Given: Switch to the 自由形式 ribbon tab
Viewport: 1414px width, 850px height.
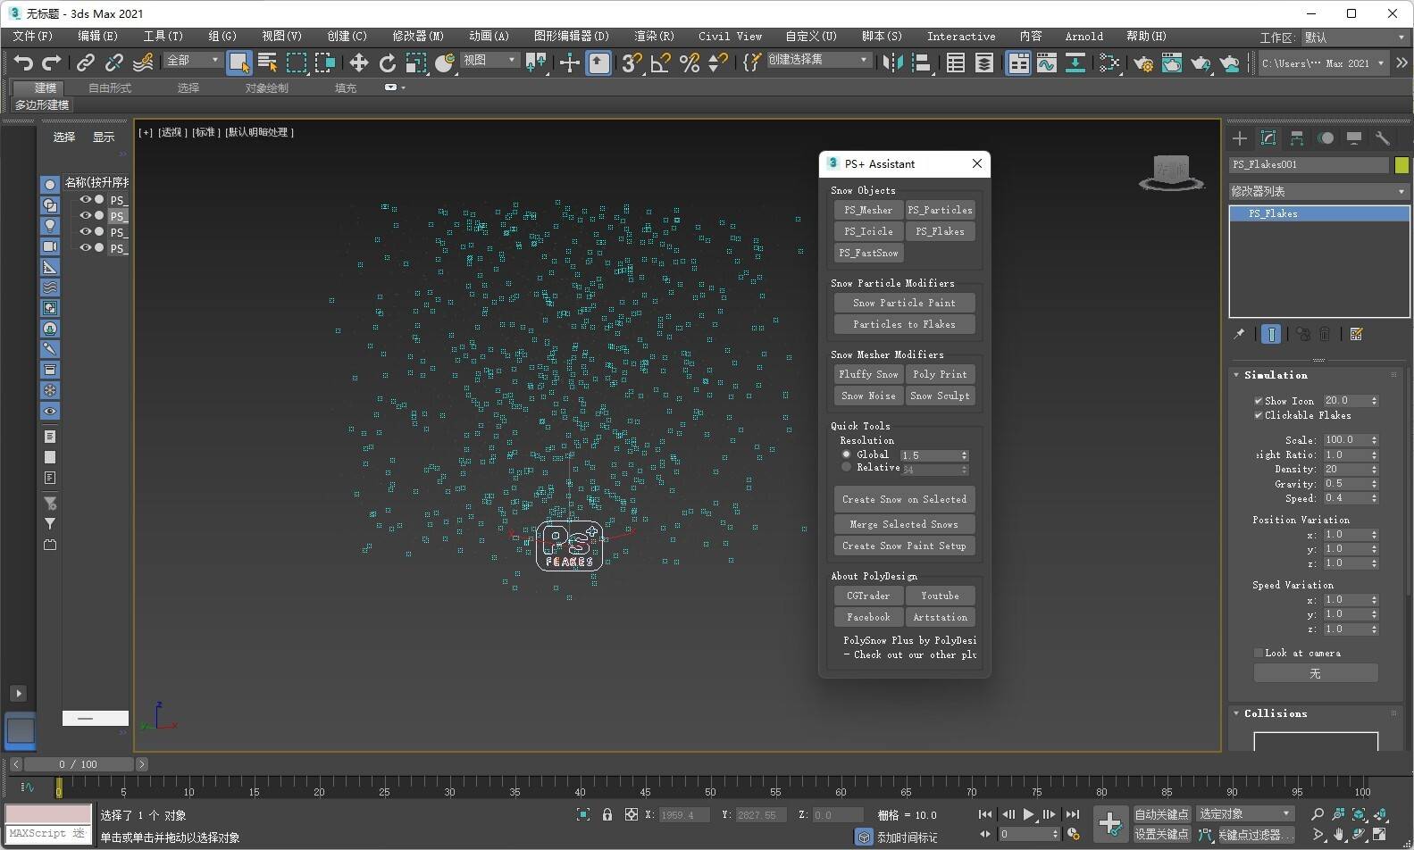Looking at the screenshot, I should pyautogui.click(x=110, y=88).
